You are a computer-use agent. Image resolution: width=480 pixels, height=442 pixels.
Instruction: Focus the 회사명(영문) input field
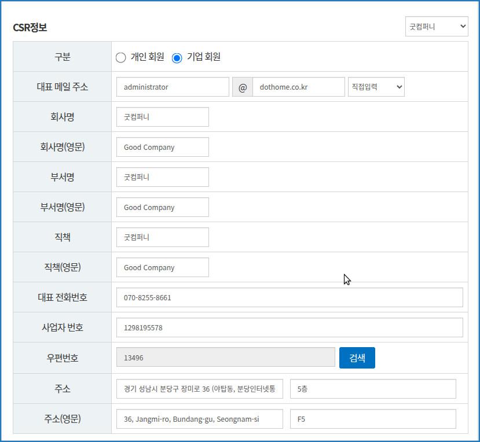pos(163,147)
